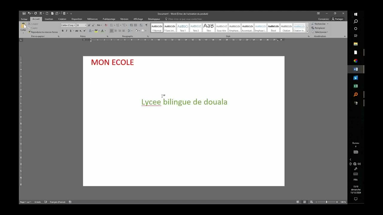Viewport: 383px width, 215px height.
Task: Save the document with the floppy icon
Action: (24, 13)
